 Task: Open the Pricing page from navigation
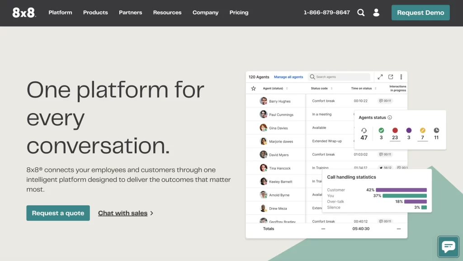(x=239, y=13)
